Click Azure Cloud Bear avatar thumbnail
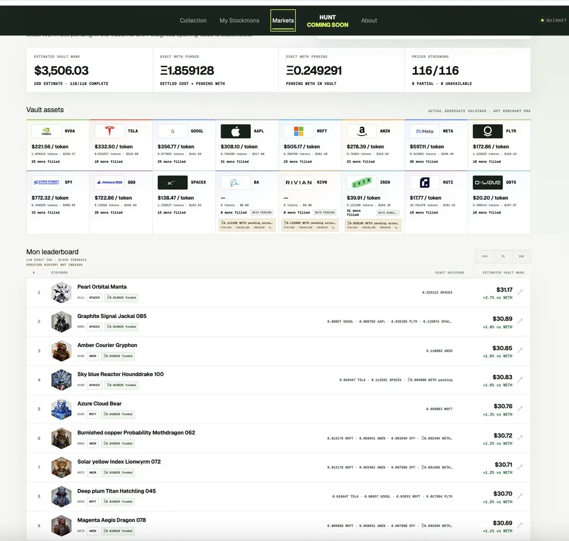The height and width of the screenshot is (541, 569). click(x=61, y=409)
